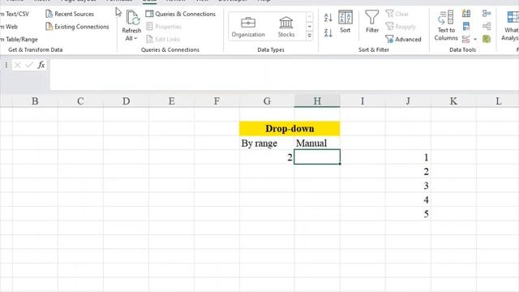
Task: Select column D header
Action: click(127, 101)
